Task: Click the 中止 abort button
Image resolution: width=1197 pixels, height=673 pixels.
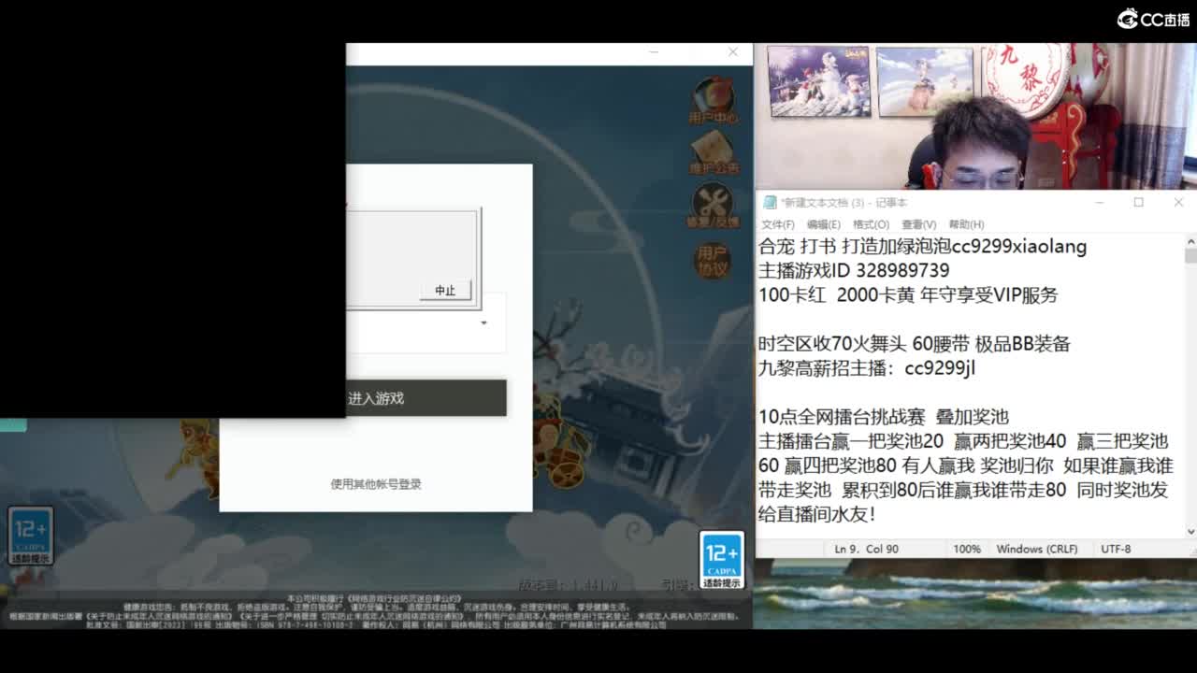Action: tap(445, 291)
